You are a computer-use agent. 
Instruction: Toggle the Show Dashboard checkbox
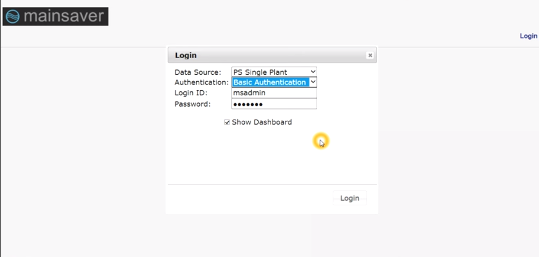[x=227, y=122]
